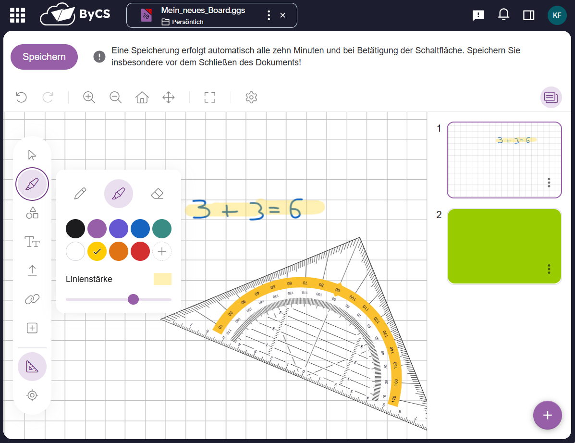Toggle the page overview panel
Screen dimensions: 575x443
(551, 98)
